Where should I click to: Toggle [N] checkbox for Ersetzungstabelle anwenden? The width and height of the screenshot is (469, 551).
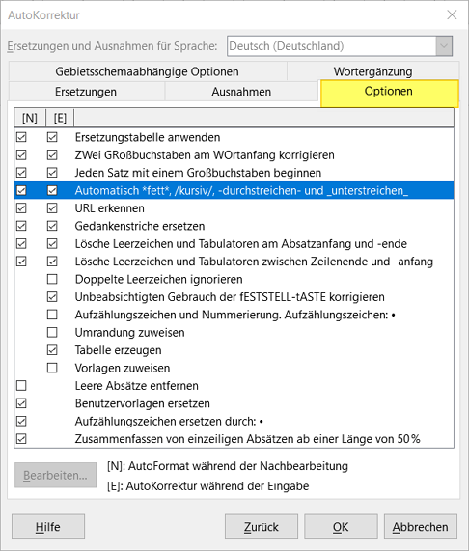point(21,137)
